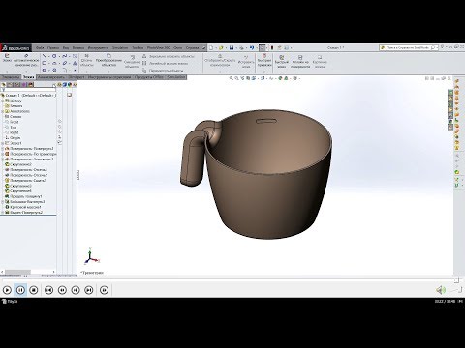Click Rapid Sketch (Быстрый эскиз) icon
The image size is (465, 348).
(282, 57)
